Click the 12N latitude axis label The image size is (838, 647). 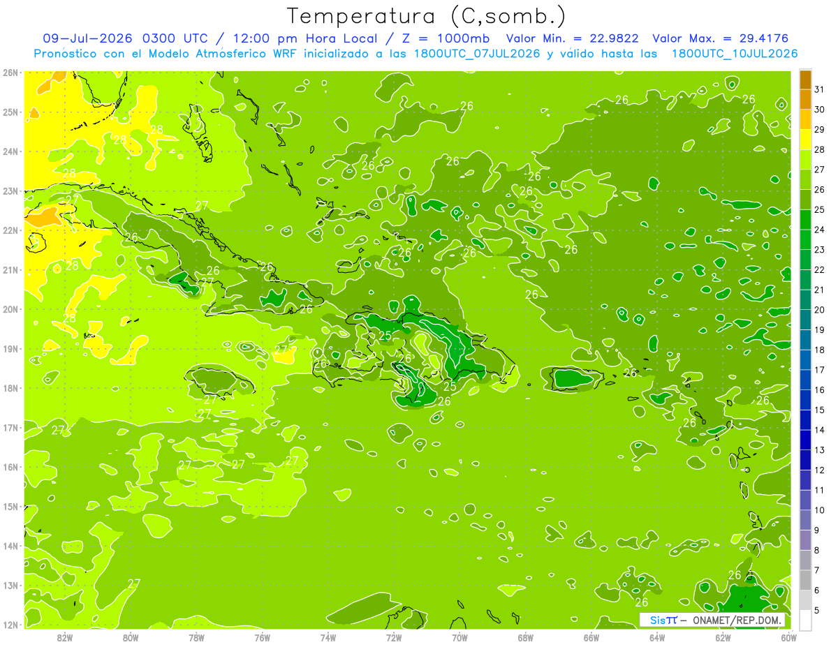10,625
